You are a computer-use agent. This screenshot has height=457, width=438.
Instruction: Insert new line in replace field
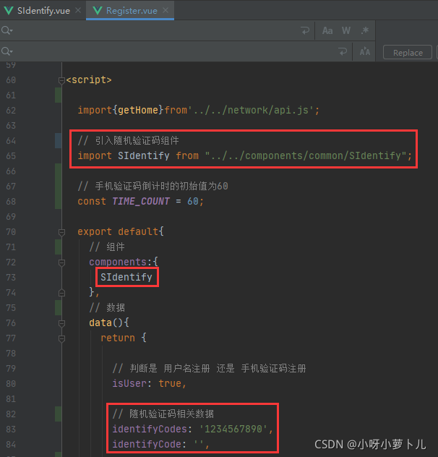(x=343, y=51)
